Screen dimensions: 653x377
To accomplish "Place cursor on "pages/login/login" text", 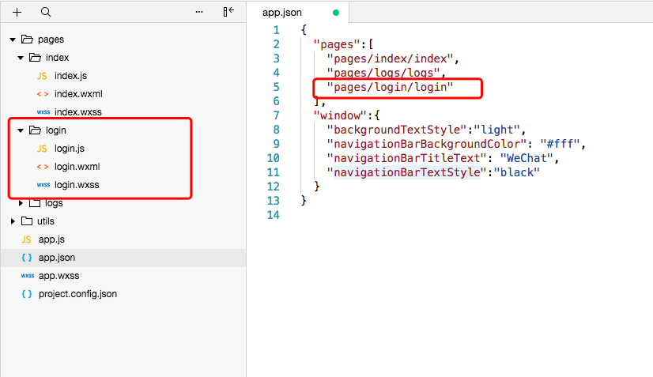I will tap(391, 87).
